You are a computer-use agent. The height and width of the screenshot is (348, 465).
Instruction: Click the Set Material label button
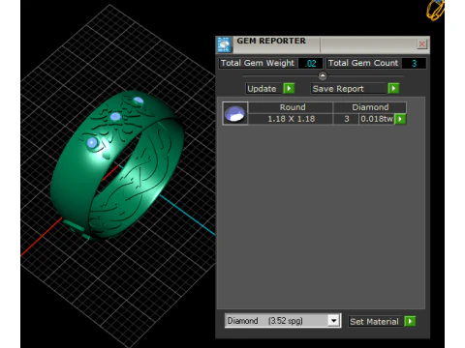375,321
